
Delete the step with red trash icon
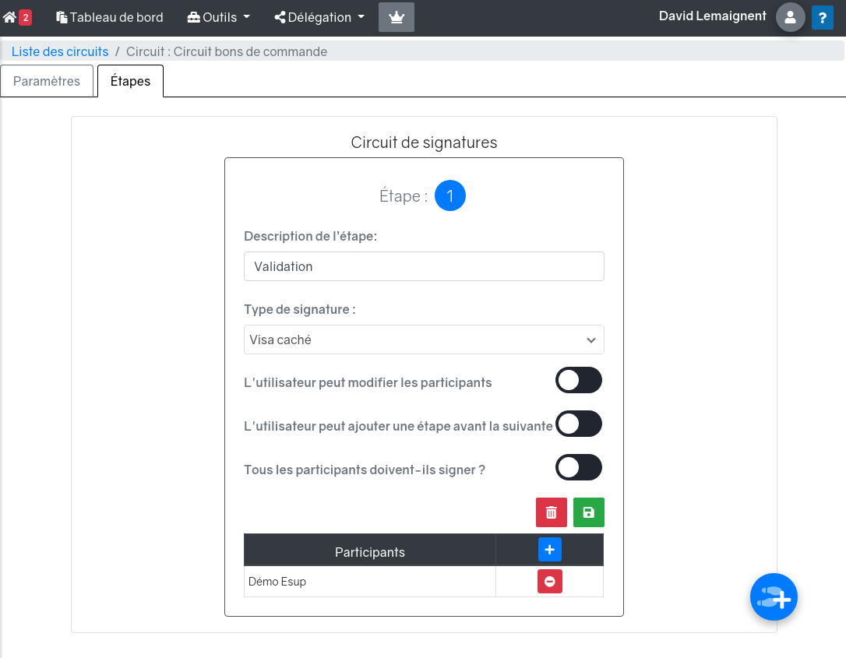pos(552,512)
